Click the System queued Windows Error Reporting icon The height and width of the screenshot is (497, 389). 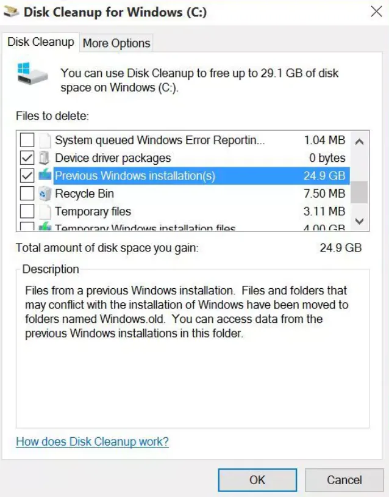point(45,140)
